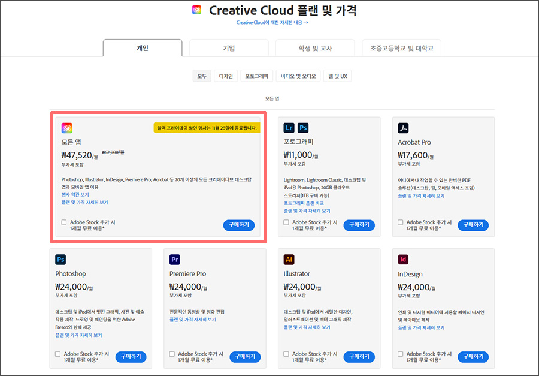
Task: Open 플랜 및 가격 자세히 보기 in 모든 앱 card
Action: coord(84,203)
